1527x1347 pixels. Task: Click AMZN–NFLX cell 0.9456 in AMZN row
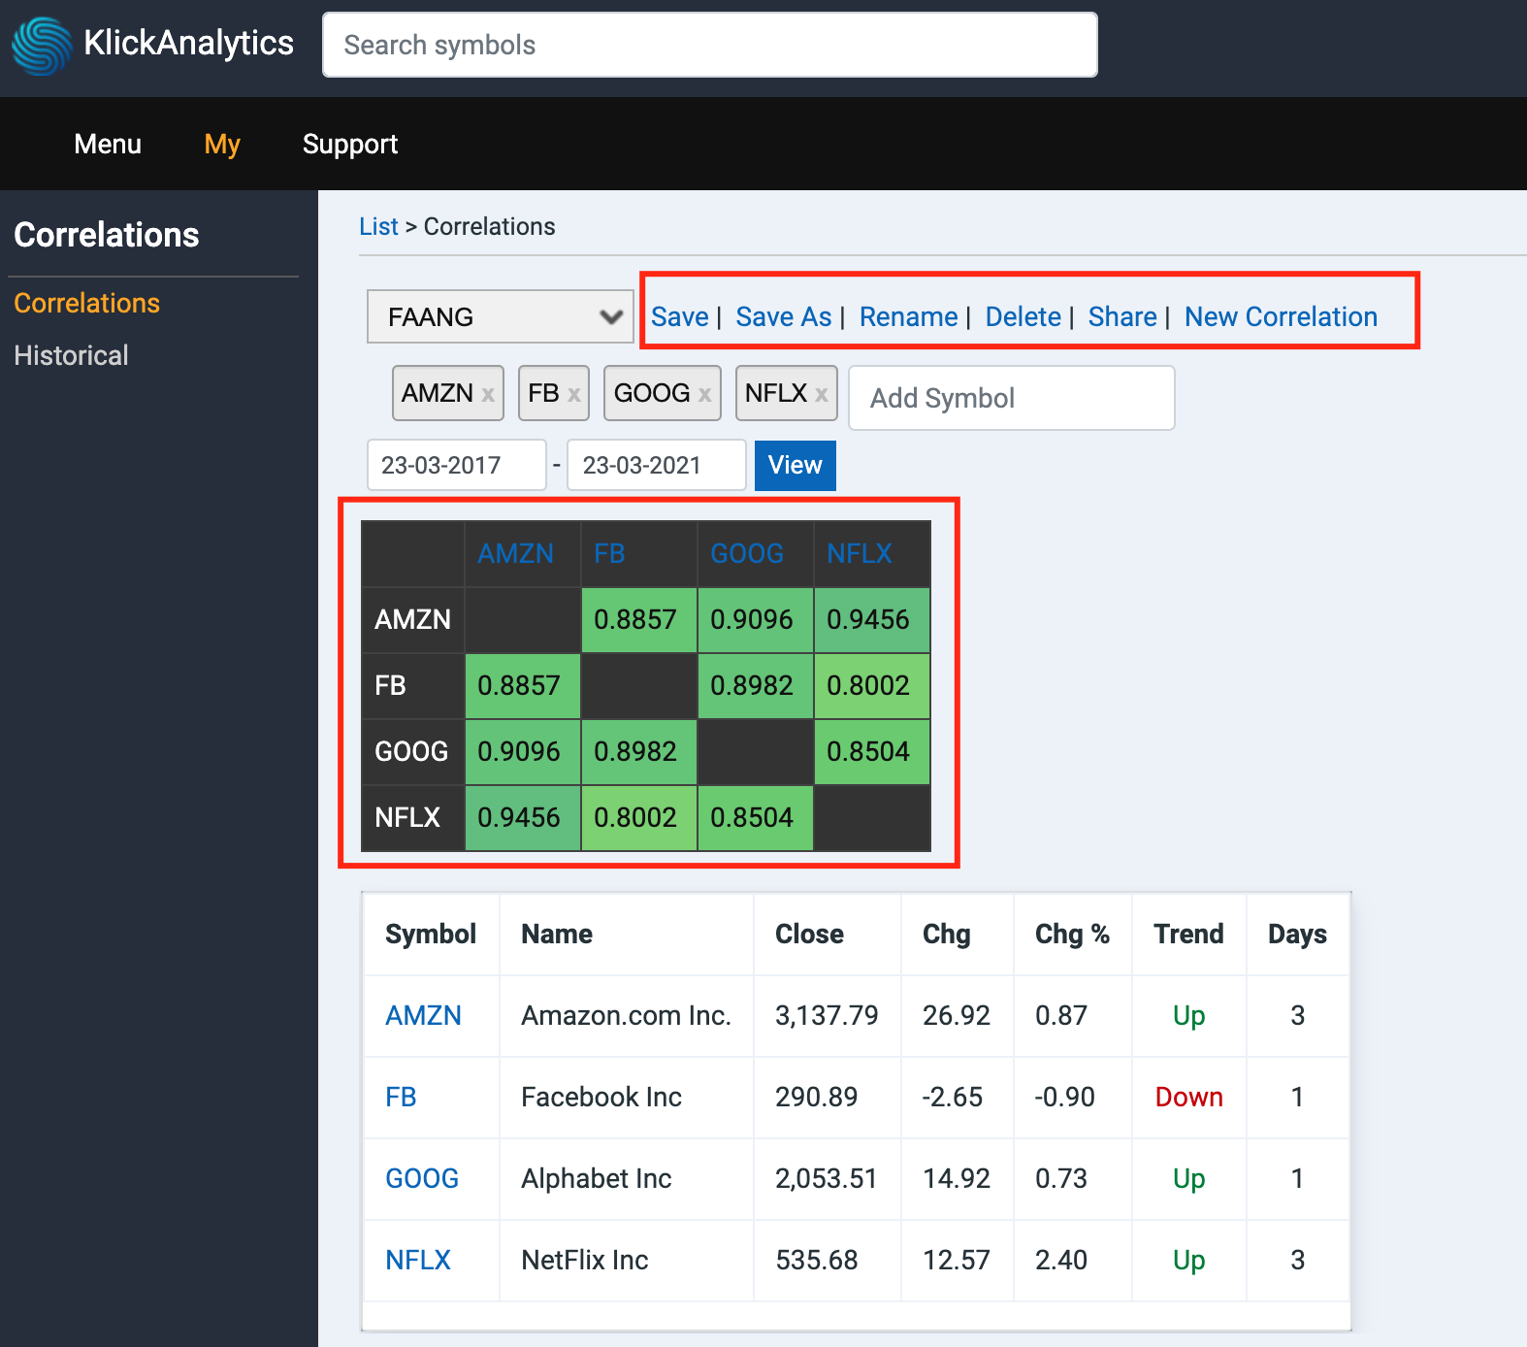[x=872, y=619]
